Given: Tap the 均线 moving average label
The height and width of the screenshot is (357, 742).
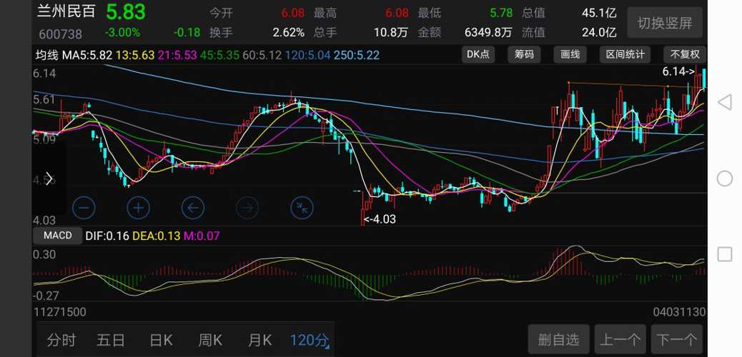Looking at the screenshot, I should point(46,55).
